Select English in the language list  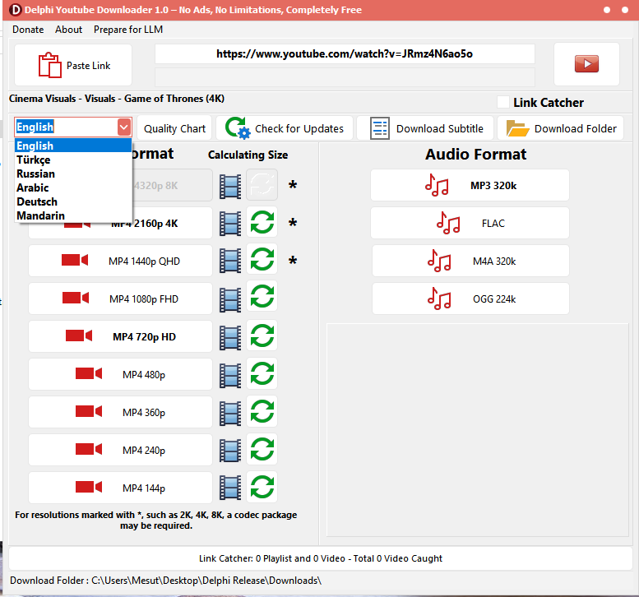(73, 146)
